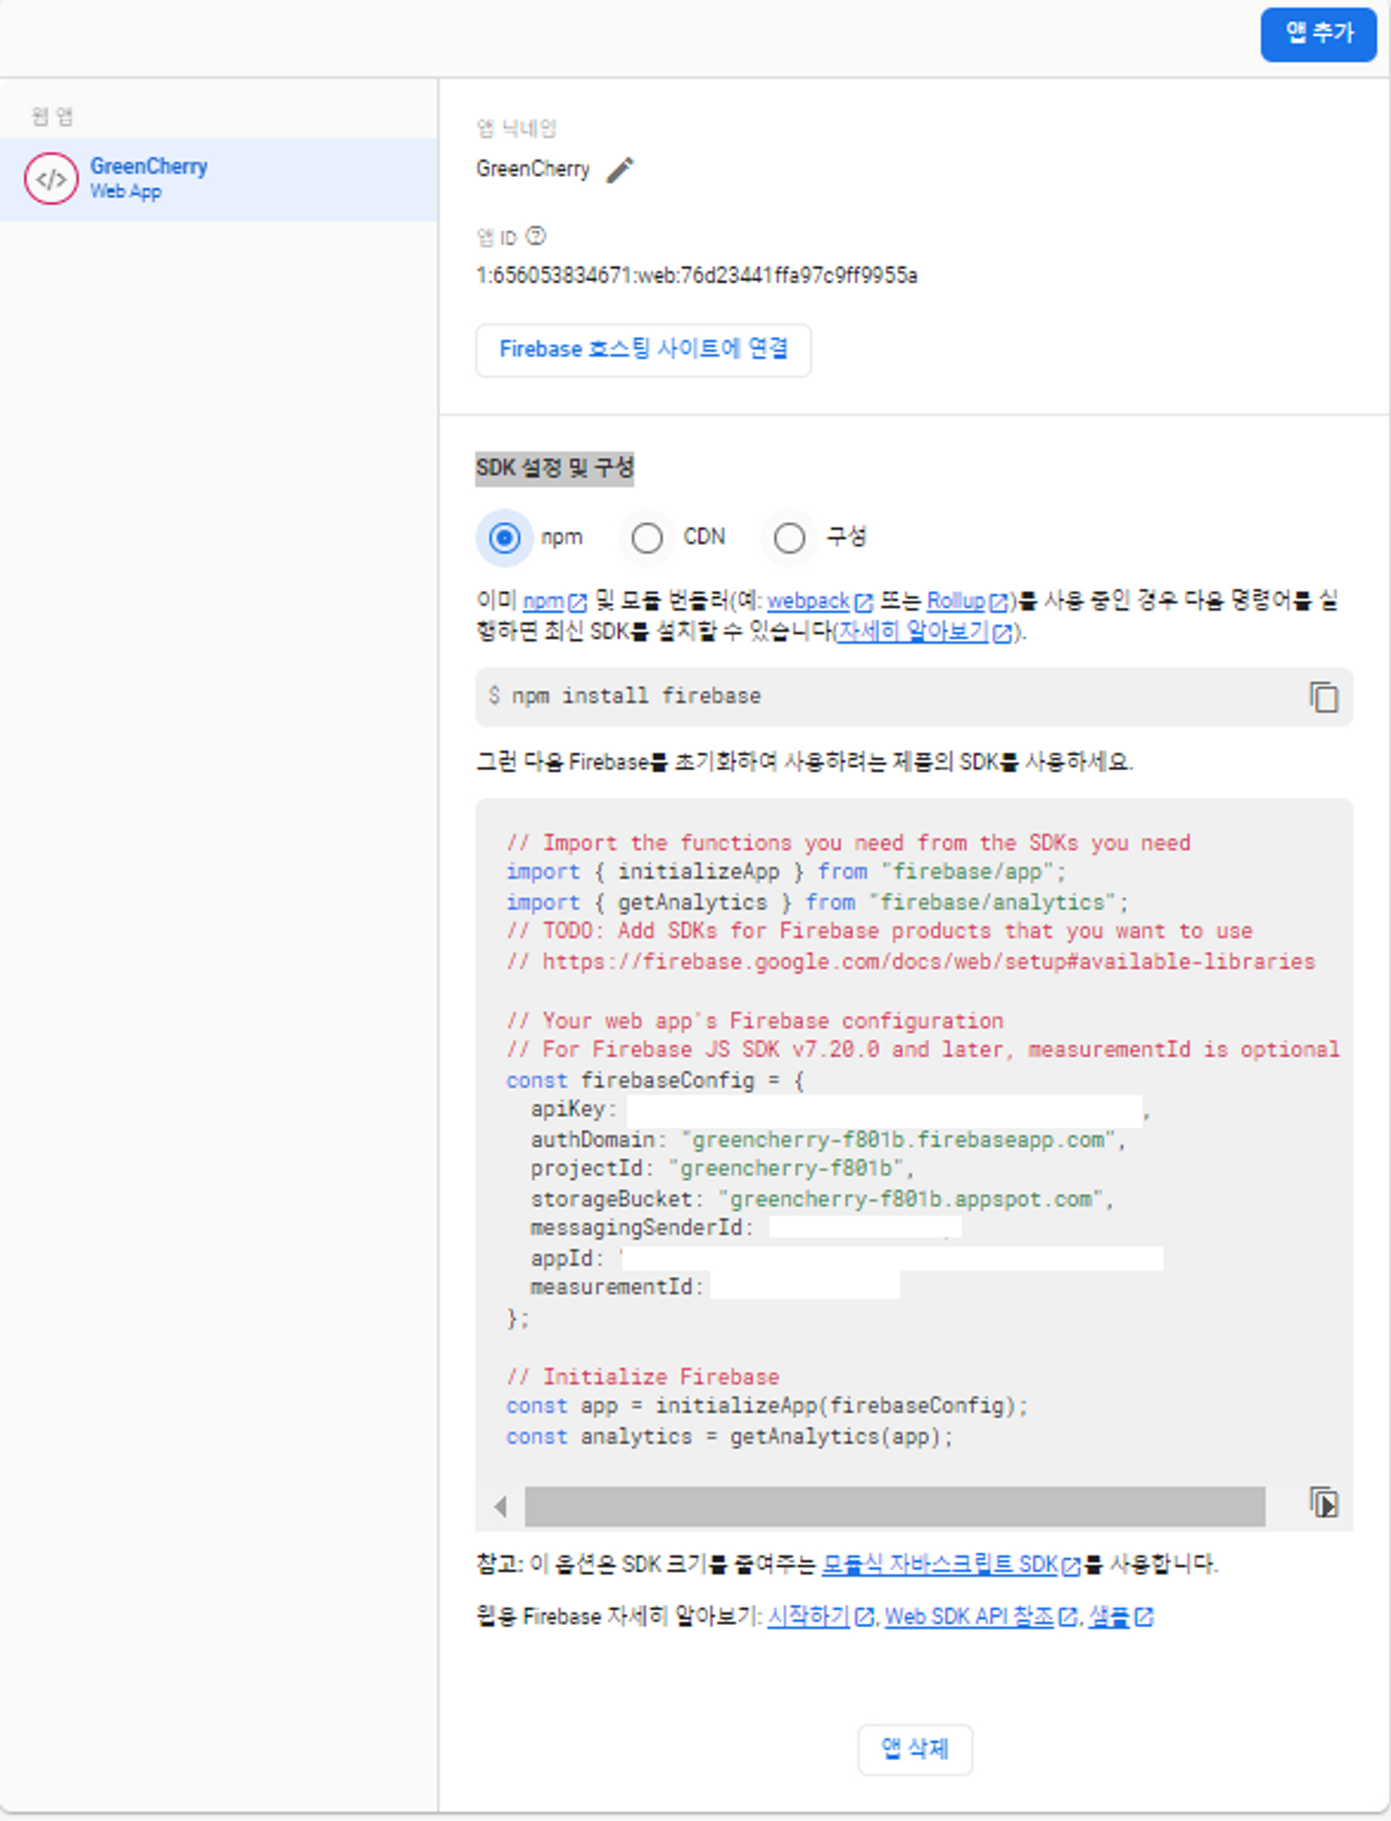This screenshot has width=1391, height=1821.
Task: Click the initializeApp(firebaseConfig) code line
Action: (x=767, y=1407)
